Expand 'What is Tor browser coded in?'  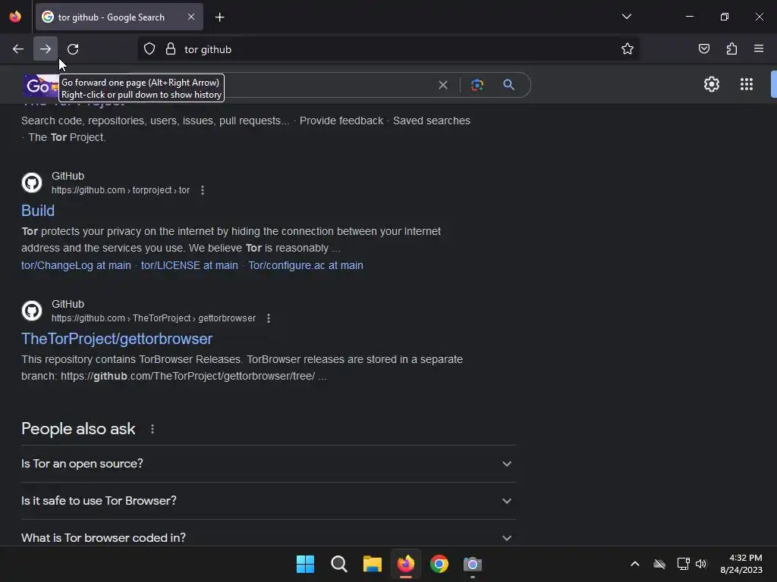click(x=268, y=537)
